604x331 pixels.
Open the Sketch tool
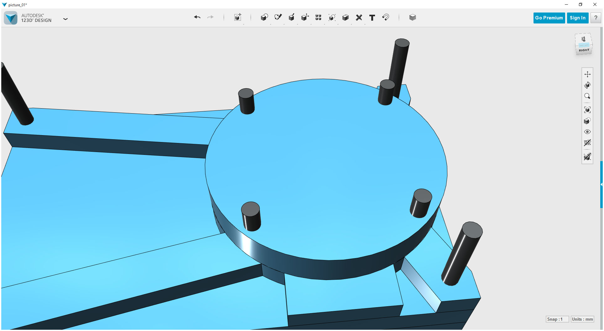tap(278, 18)
